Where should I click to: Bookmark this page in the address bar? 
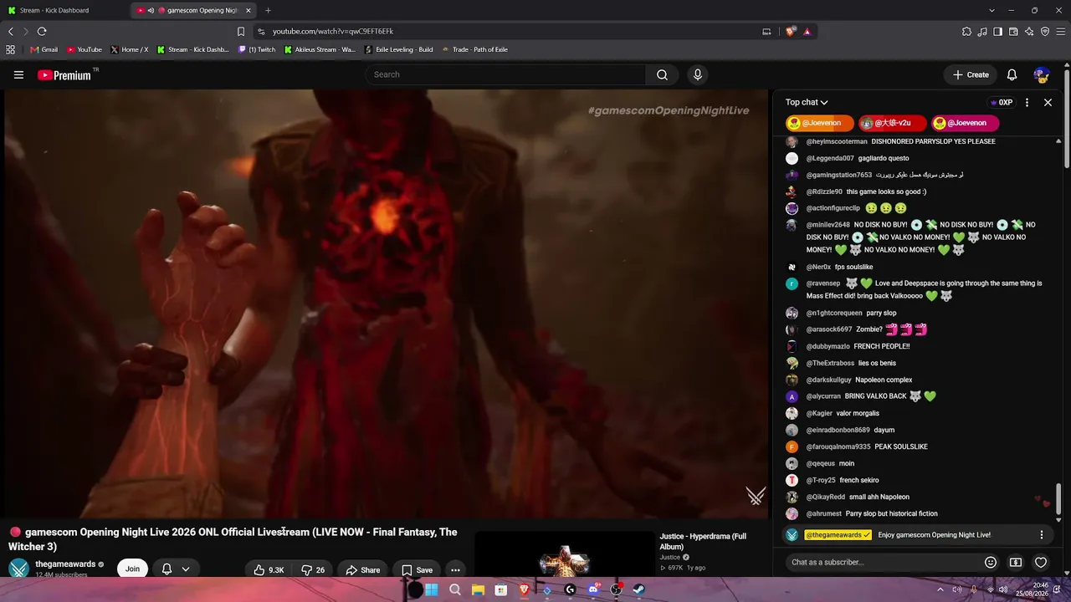(241, 31)
